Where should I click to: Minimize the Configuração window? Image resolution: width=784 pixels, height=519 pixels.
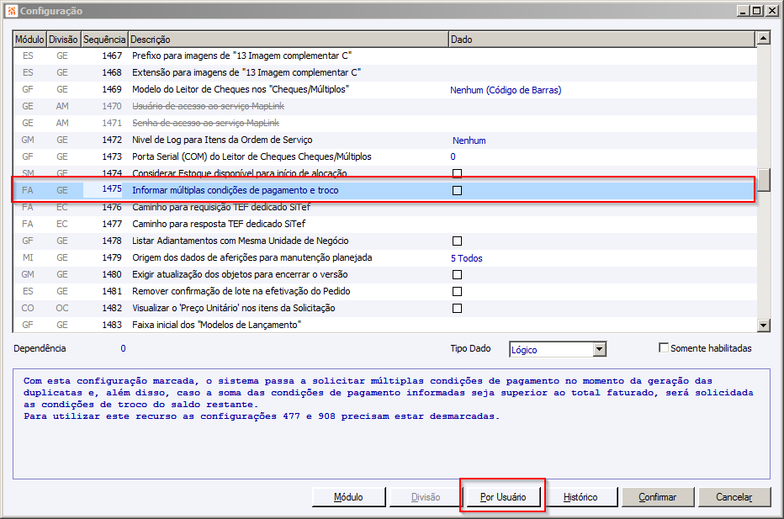pos(744,10)
